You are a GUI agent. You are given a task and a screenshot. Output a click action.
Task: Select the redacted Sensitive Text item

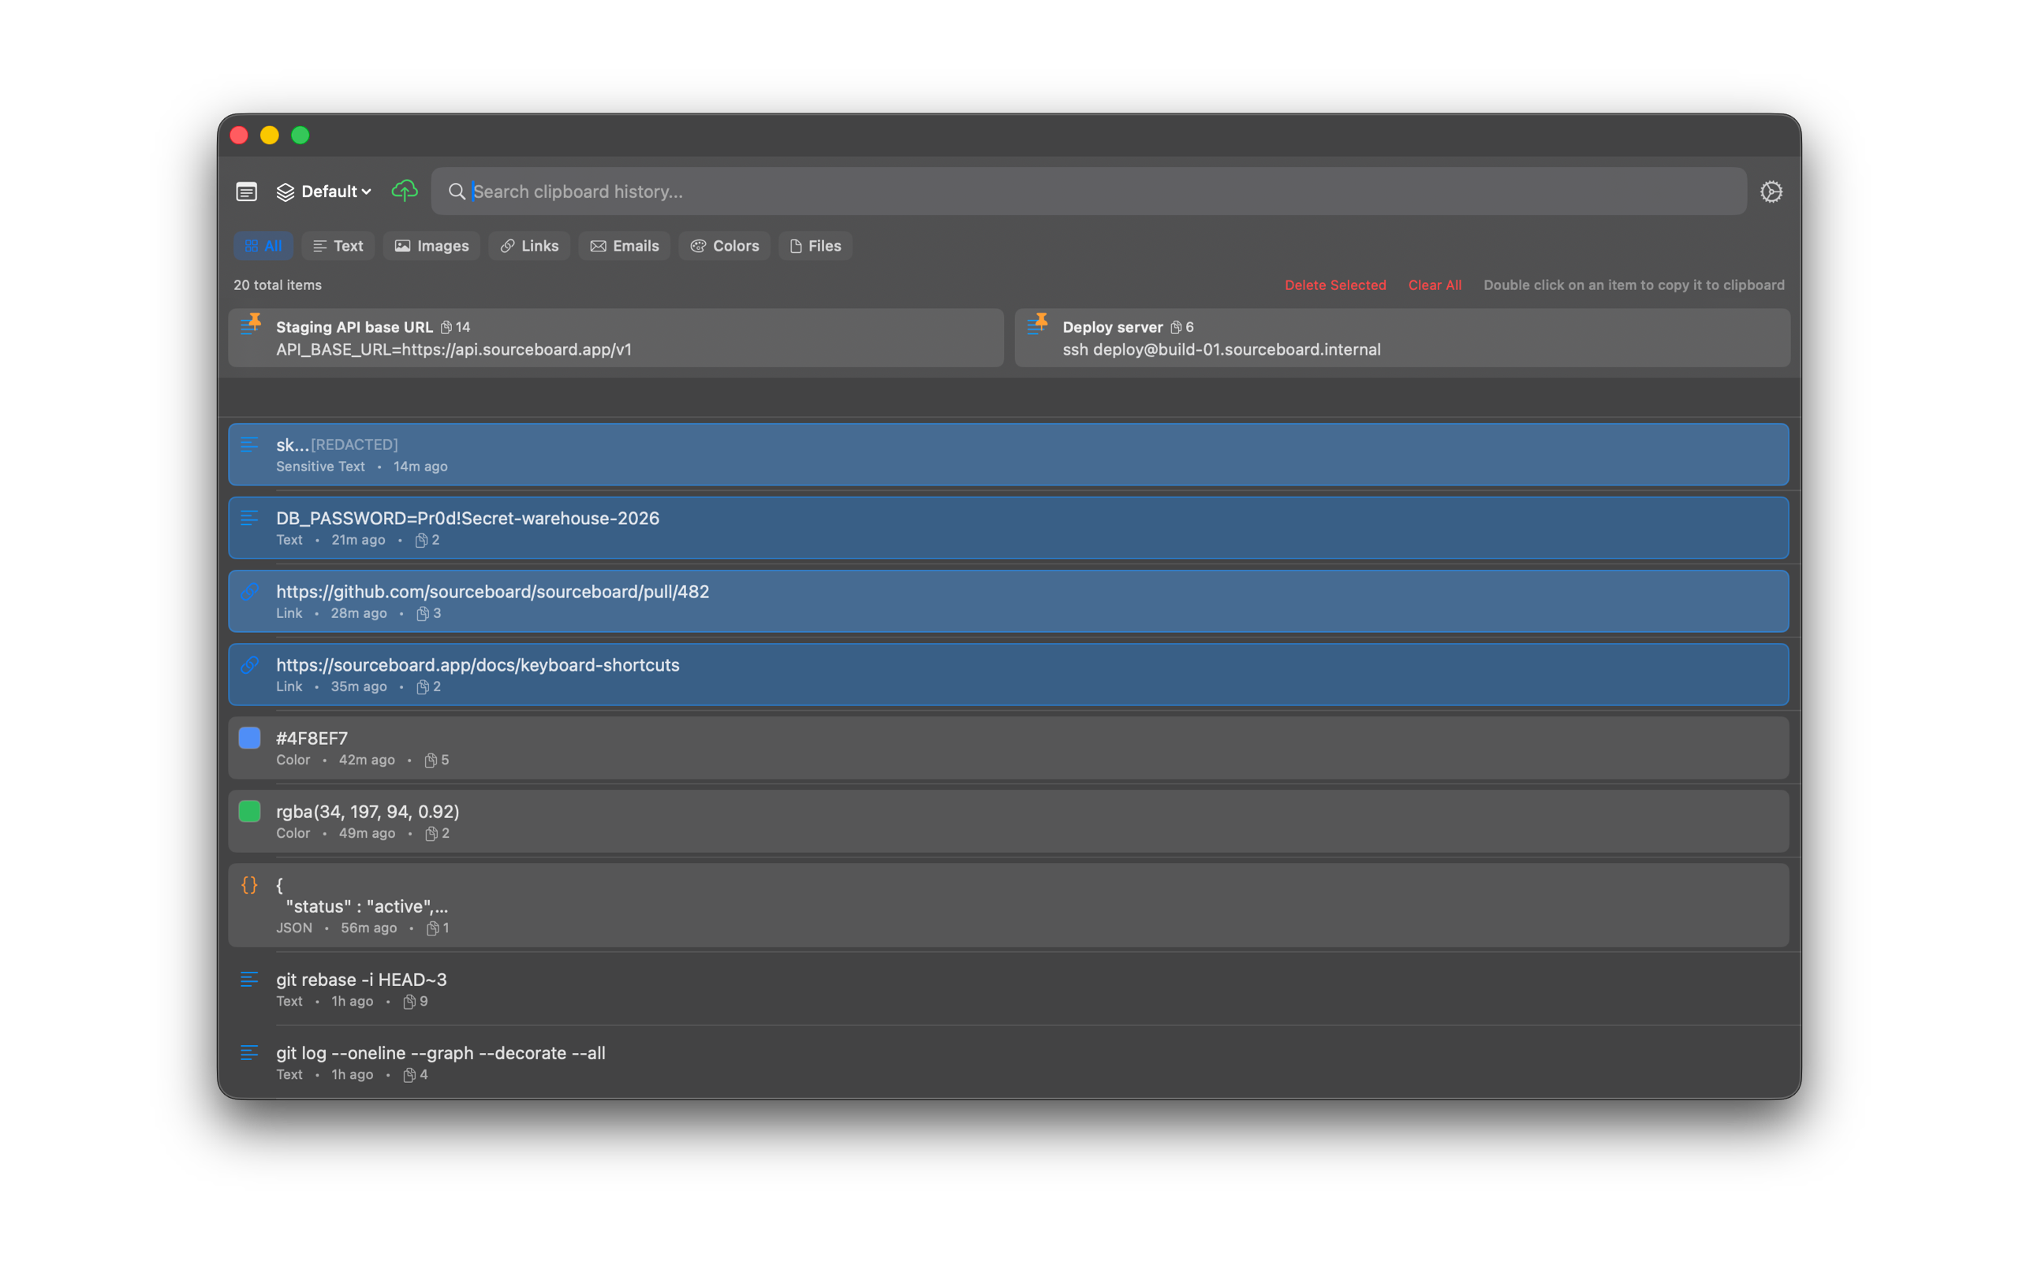point(1009,455)
